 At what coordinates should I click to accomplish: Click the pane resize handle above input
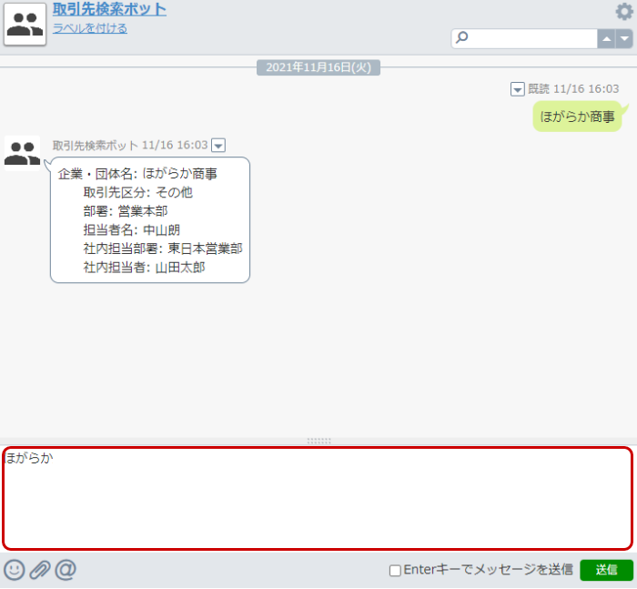318,441
